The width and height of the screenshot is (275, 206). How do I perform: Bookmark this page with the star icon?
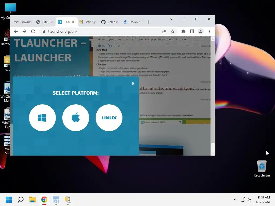point(173,31)
